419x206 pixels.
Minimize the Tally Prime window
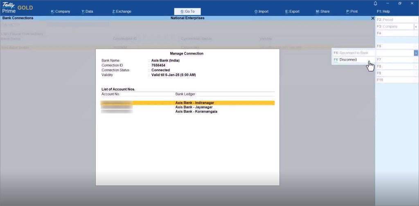(x=387, y=3)
